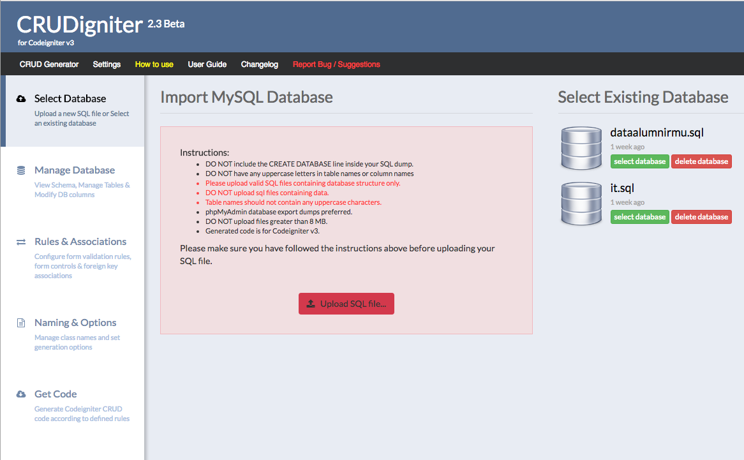The image size is (744, 460).
Task: Click the 'Instructions:' label
Action: (x=205, y=152)
